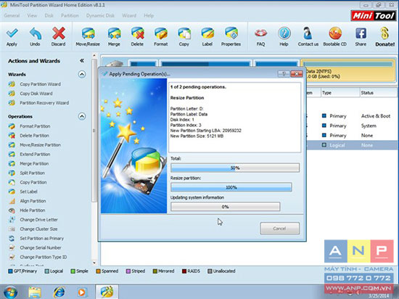This screenshot has width=399, height=299.
Task: Open Windows Explorer from the taskbar
Action: [x=35, y=292]
